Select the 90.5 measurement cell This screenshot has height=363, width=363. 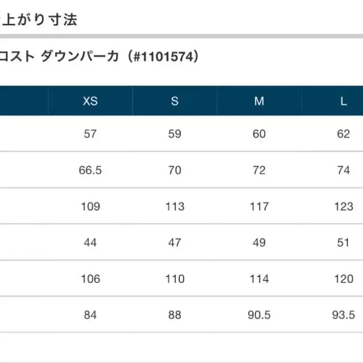coord(259,315)
